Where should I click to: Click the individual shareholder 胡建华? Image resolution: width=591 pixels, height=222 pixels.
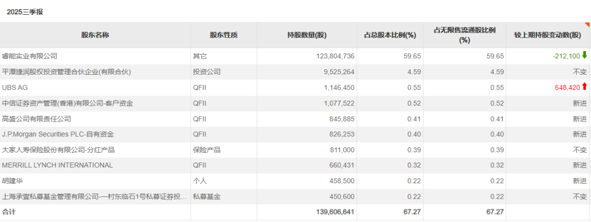coord(13,181)
